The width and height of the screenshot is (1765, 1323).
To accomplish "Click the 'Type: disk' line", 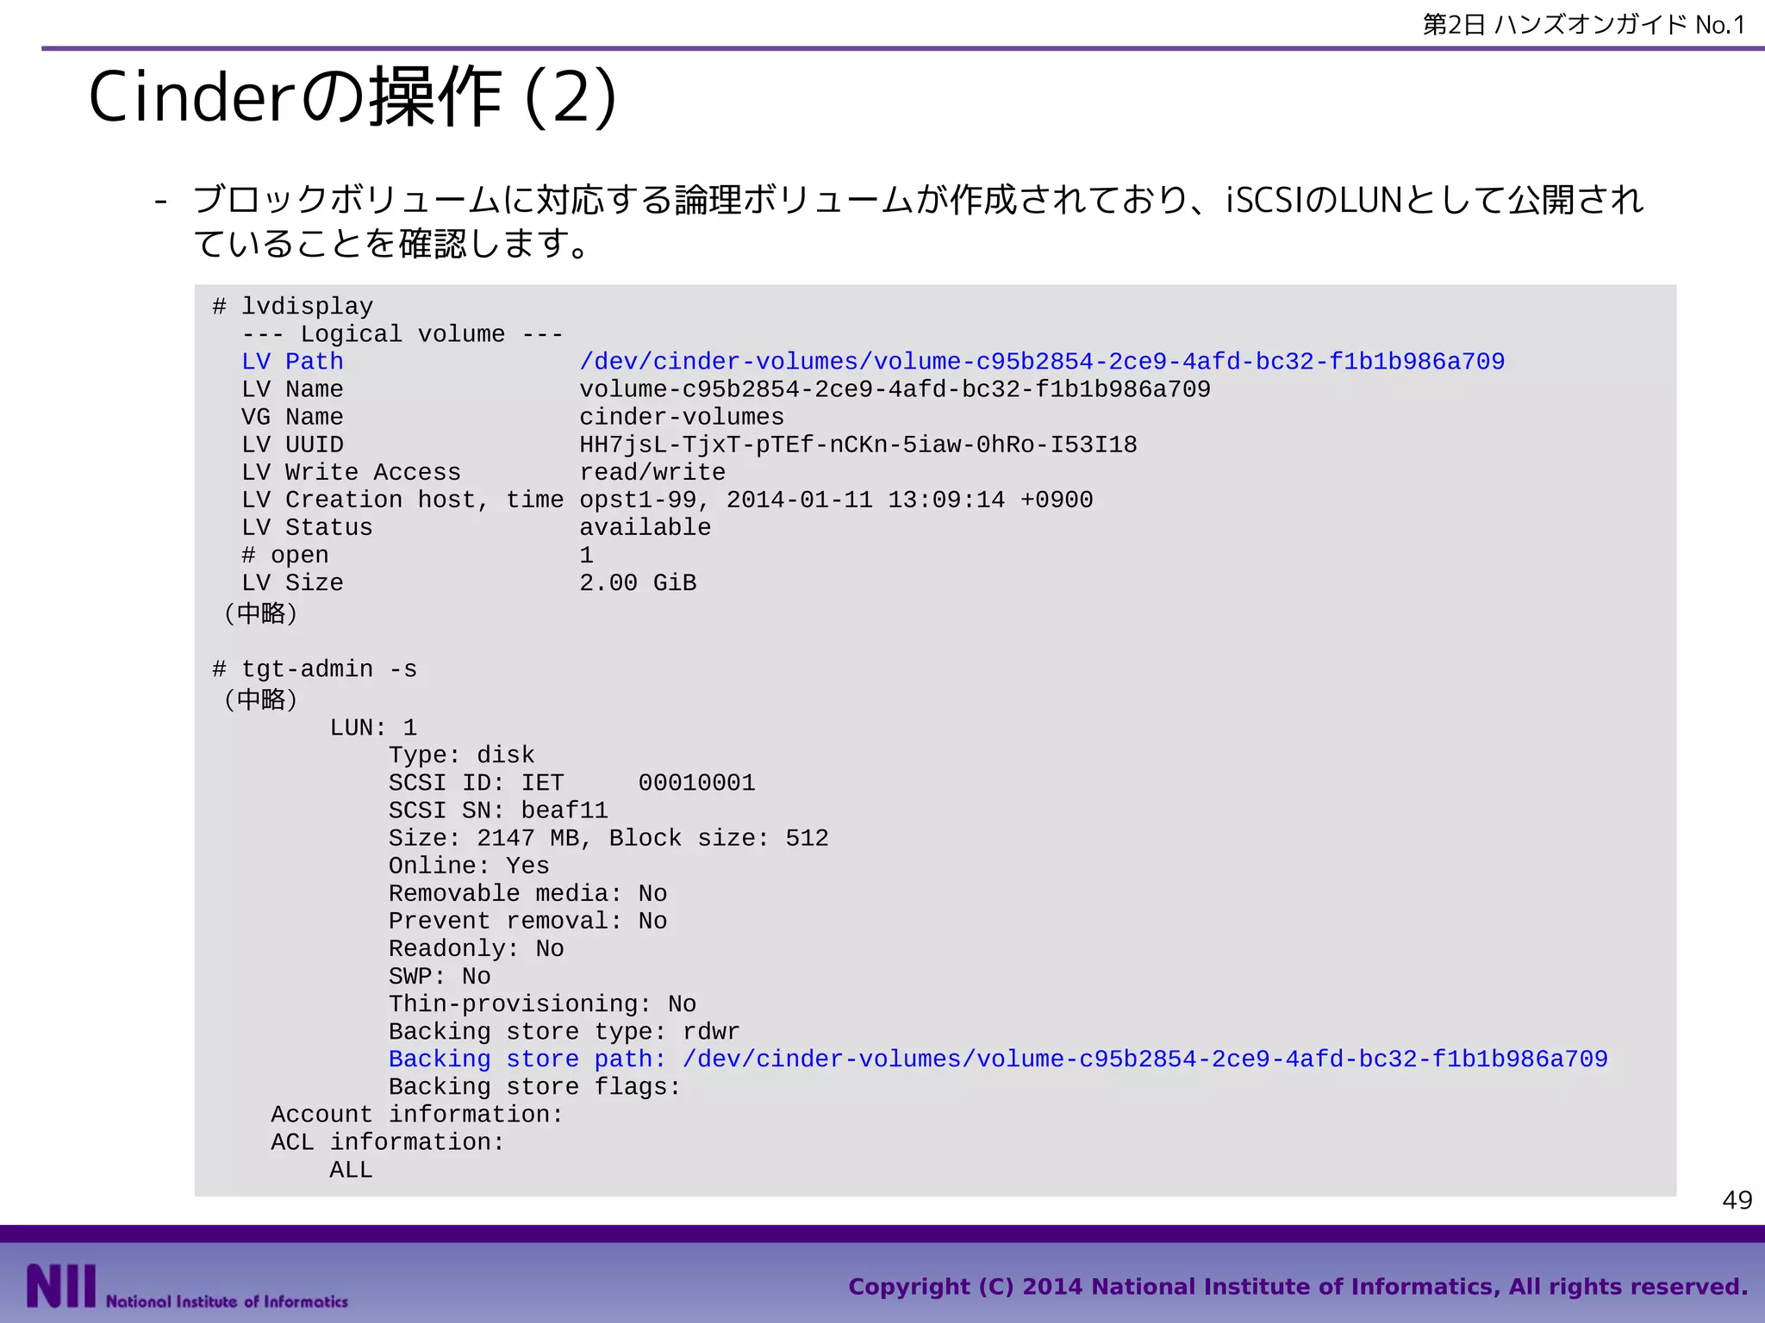I will click(x=461, y=755).
